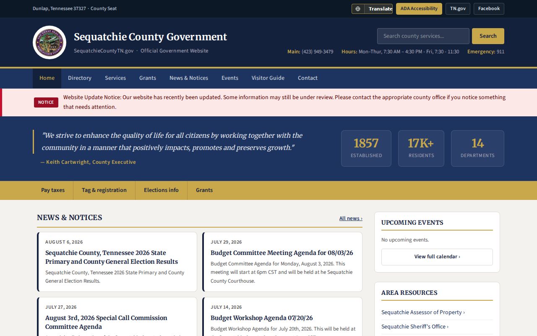Image resolution: width=537 pixels, height=336 pixels.
Task: Open Sequatchie Assessor of Property link
Action: [423, 312]
